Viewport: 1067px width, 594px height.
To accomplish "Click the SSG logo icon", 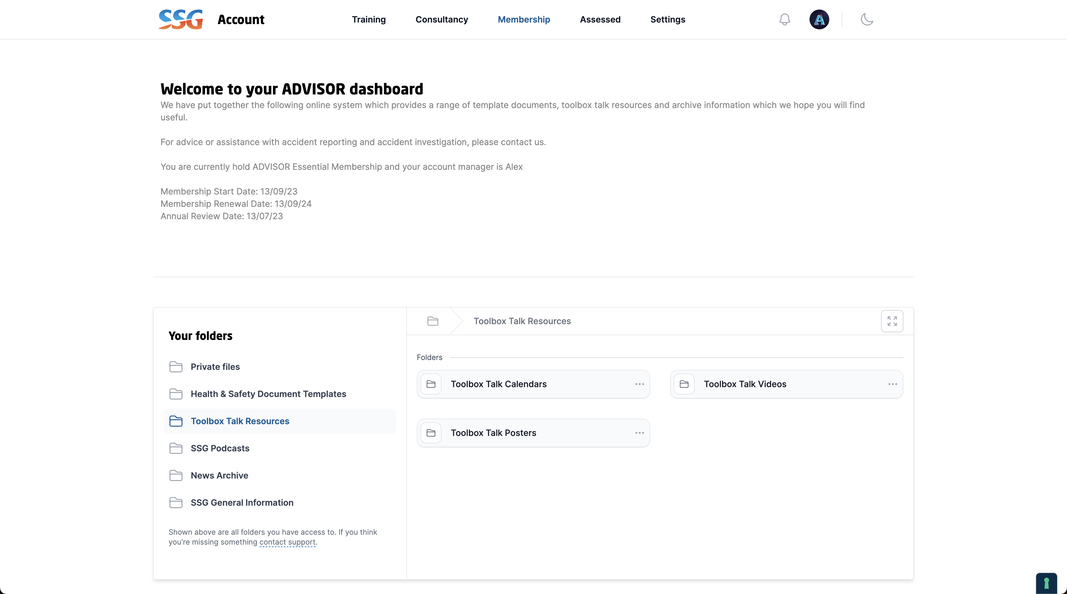I will tap(181, 19).
